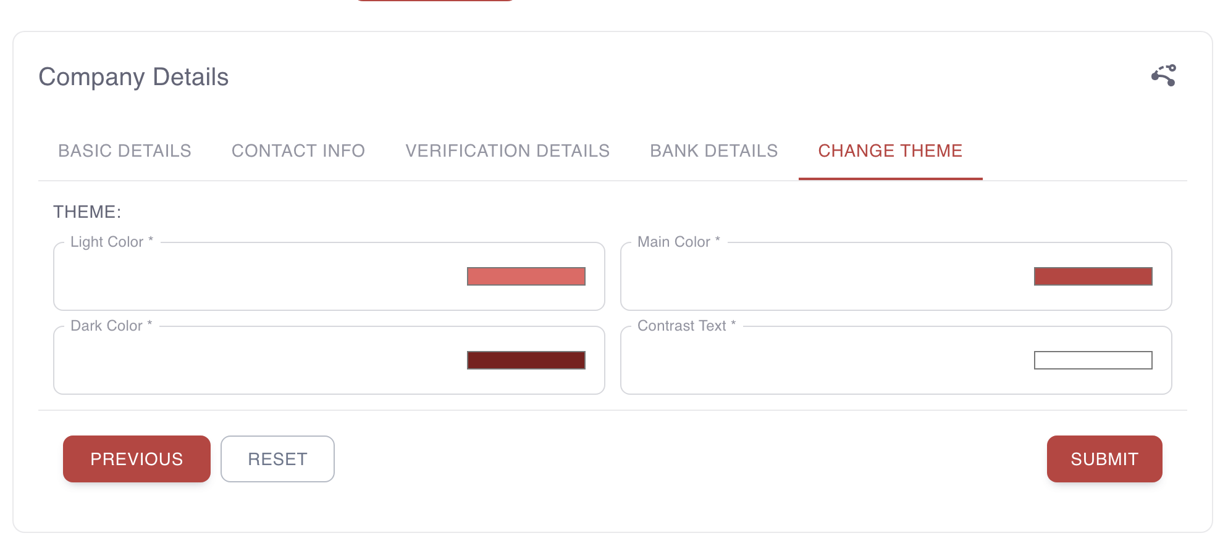This screenshot has width=1228, height=549.
Task: Click the share icon beside Company Details
Action: tap(1163, 76)
